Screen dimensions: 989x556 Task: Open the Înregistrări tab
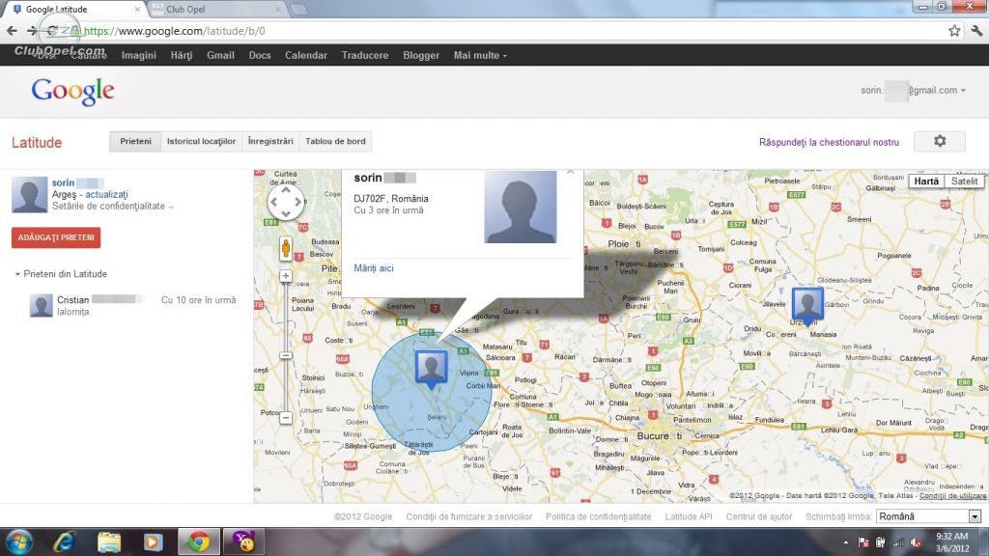point(270,141)
